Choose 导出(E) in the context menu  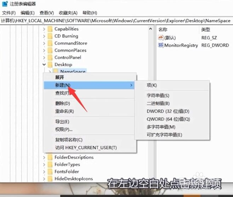tap(90, 122)
